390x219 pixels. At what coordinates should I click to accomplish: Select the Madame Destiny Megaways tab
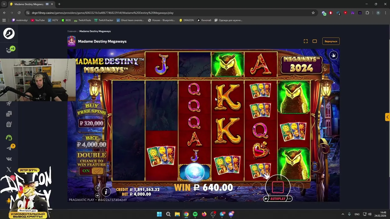click(31, 4)
